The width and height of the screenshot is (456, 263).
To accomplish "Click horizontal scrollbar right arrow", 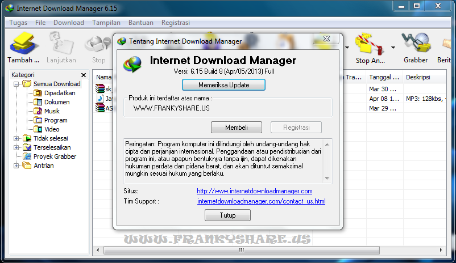I will (x=441, y=250).
